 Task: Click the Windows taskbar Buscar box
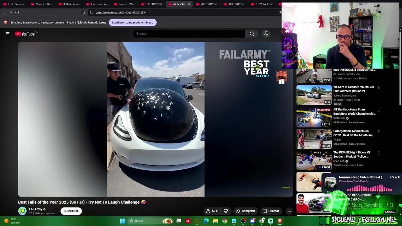pos(151,221)
